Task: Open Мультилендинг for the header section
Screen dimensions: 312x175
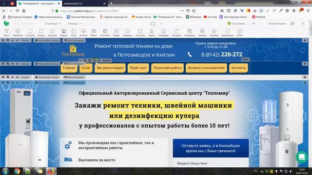Action: [74, 40]
